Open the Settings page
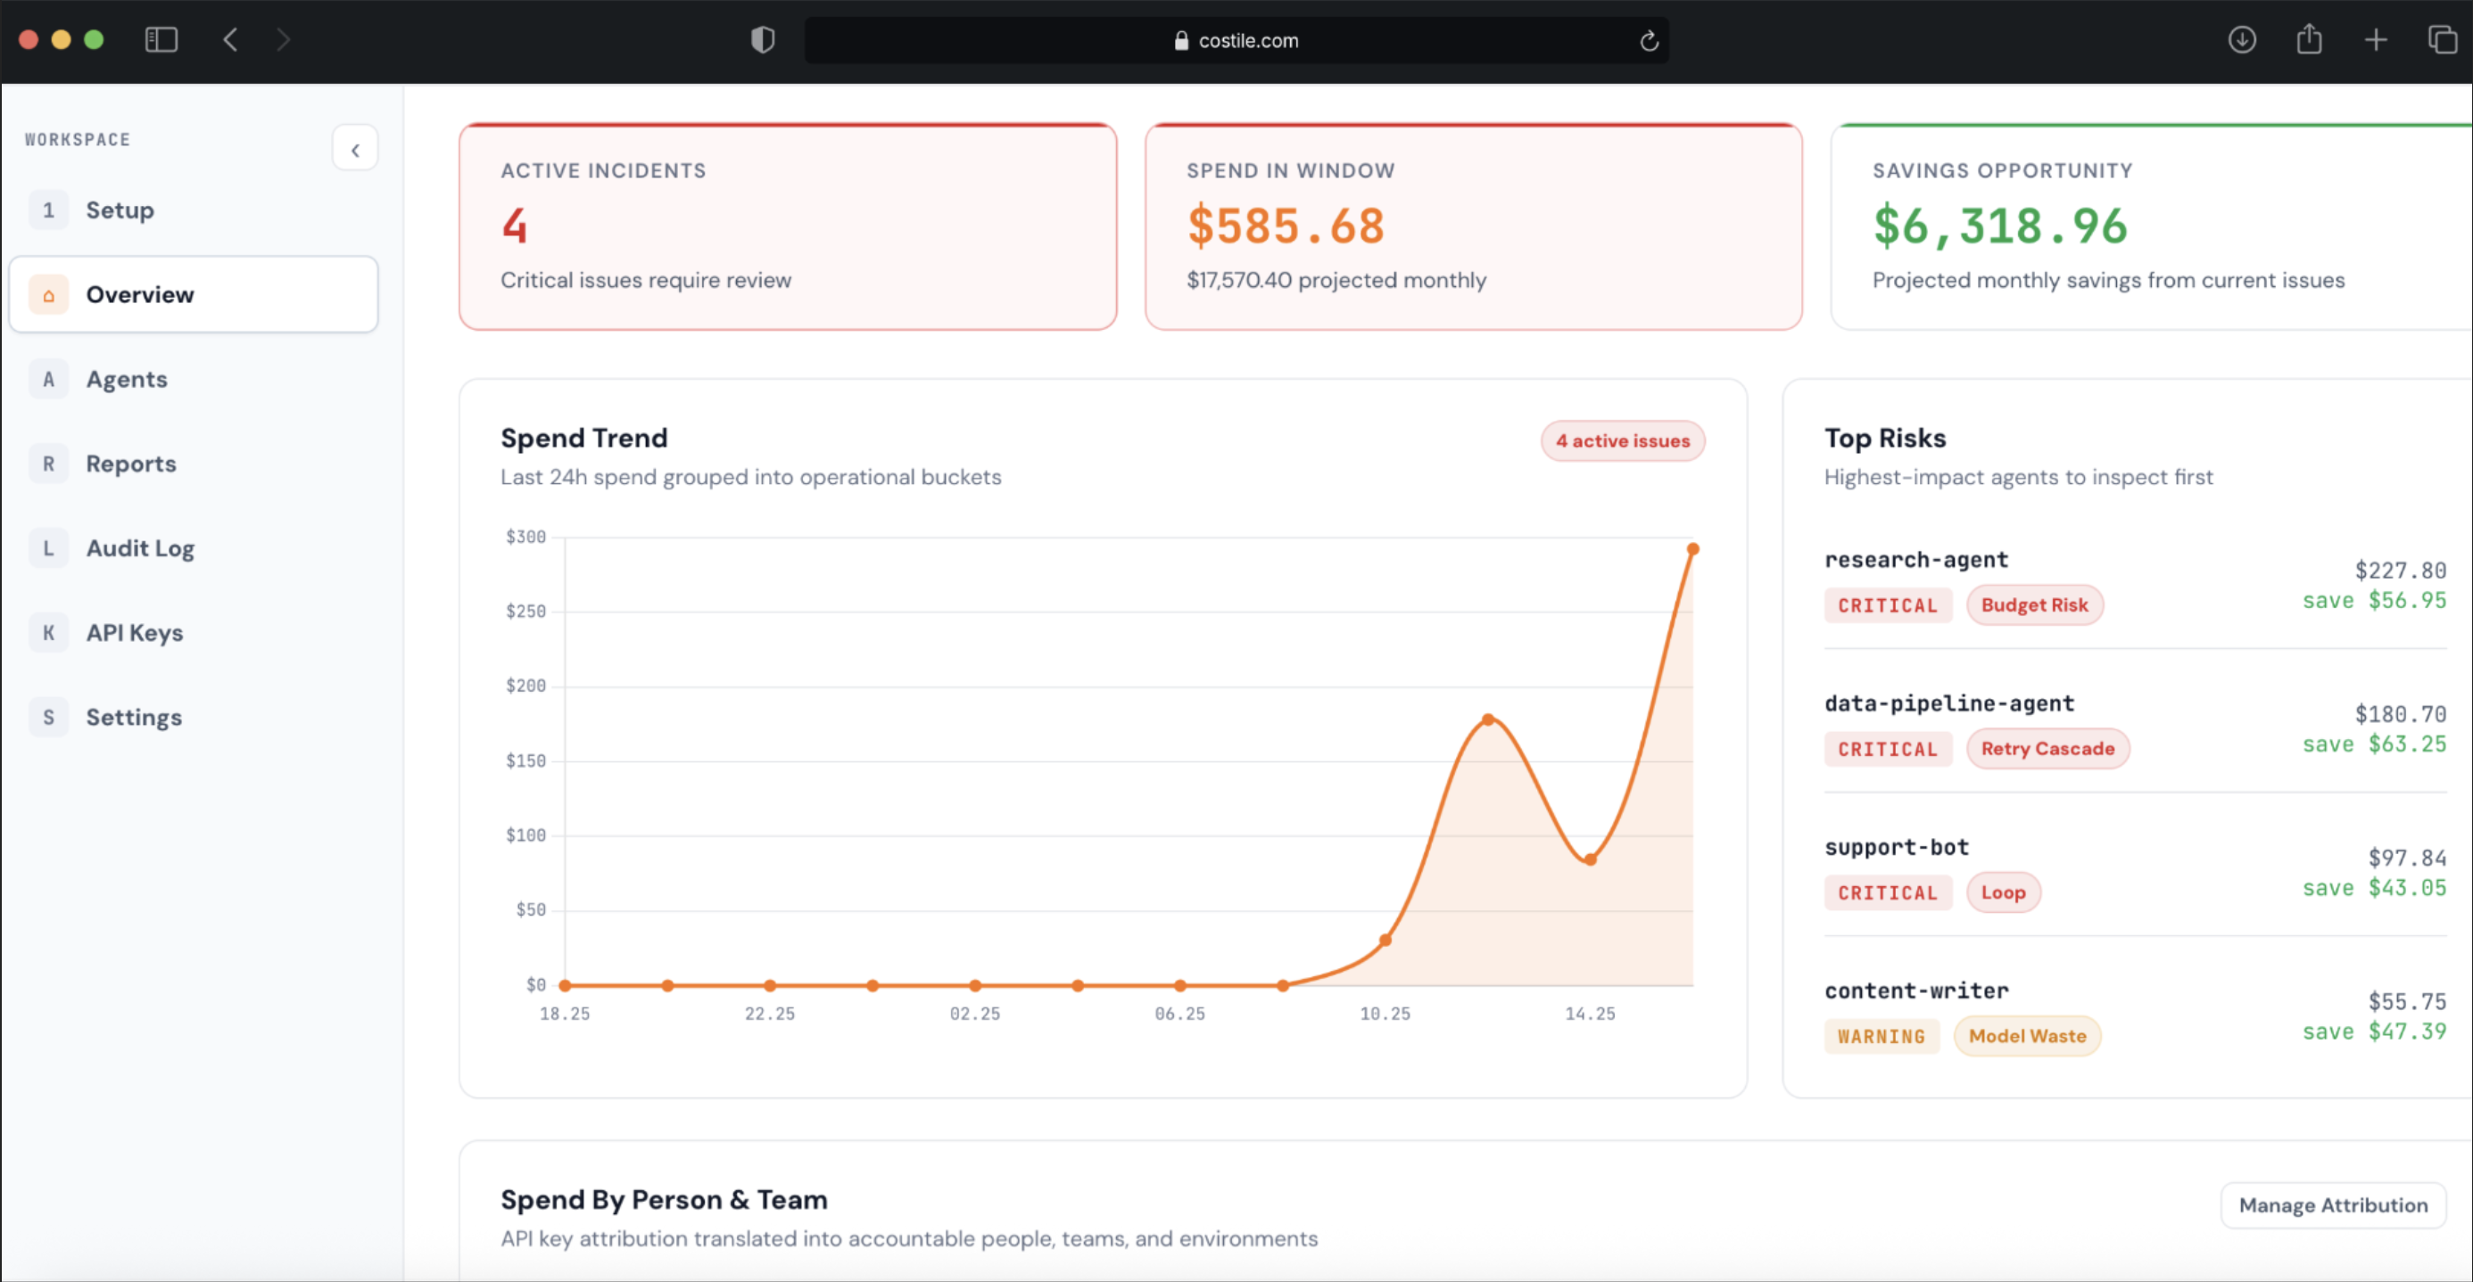This screenshot has width=2473, height=1282. [194, 717]
